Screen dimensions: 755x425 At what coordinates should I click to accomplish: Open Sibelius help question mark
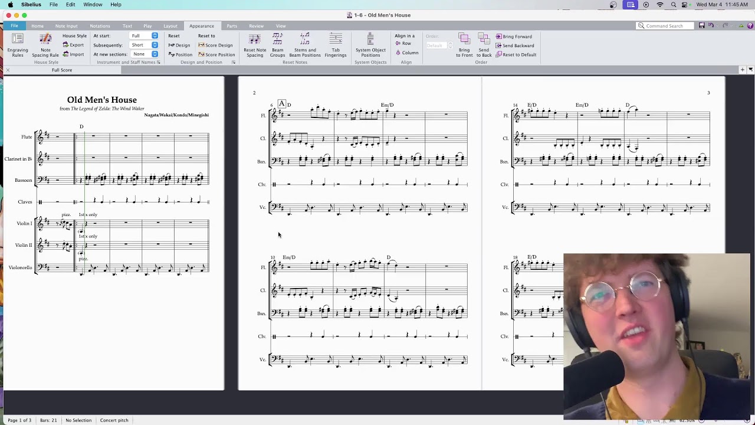coord(750,25)
